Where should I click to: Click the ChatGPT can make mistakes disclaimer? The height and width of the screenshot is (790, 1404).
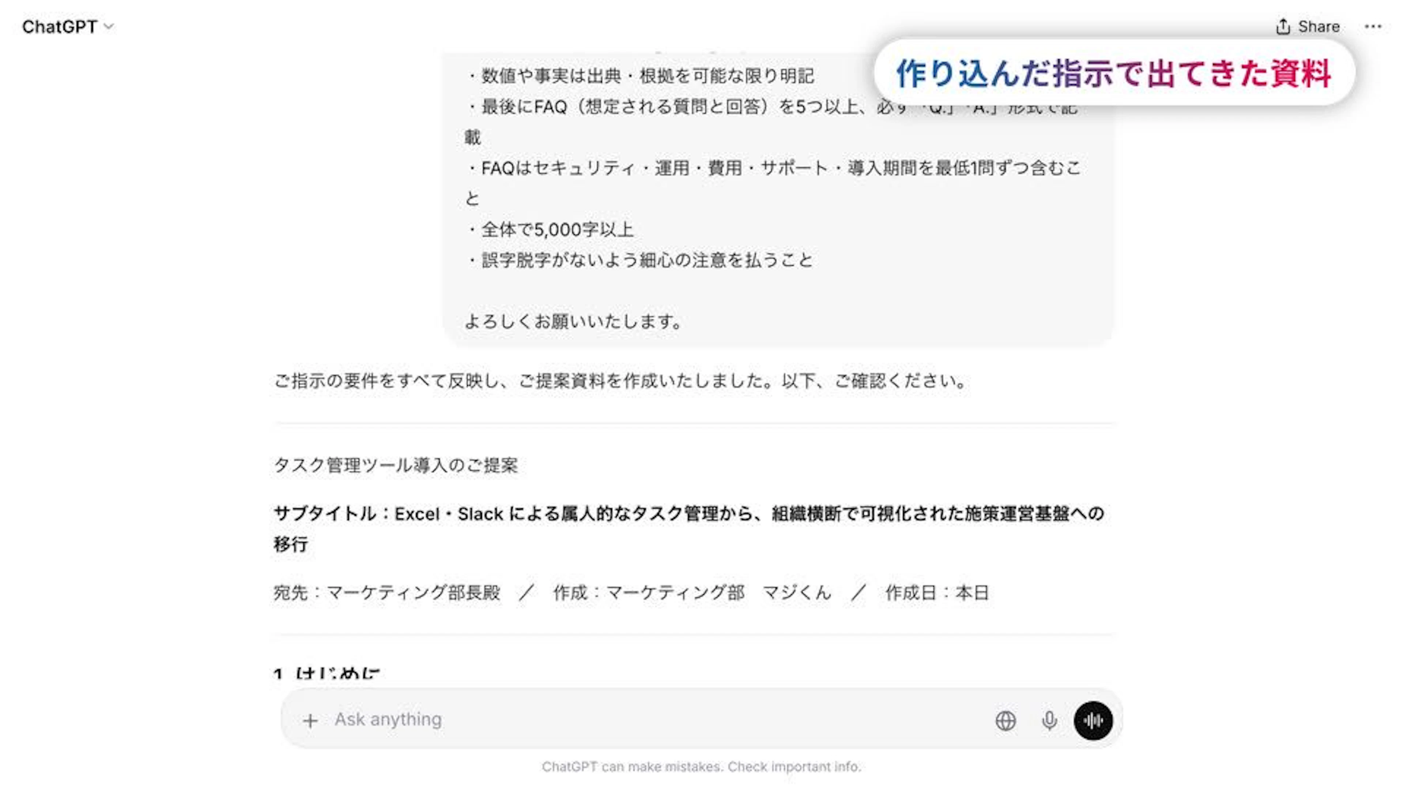click(x=702, y=767)
